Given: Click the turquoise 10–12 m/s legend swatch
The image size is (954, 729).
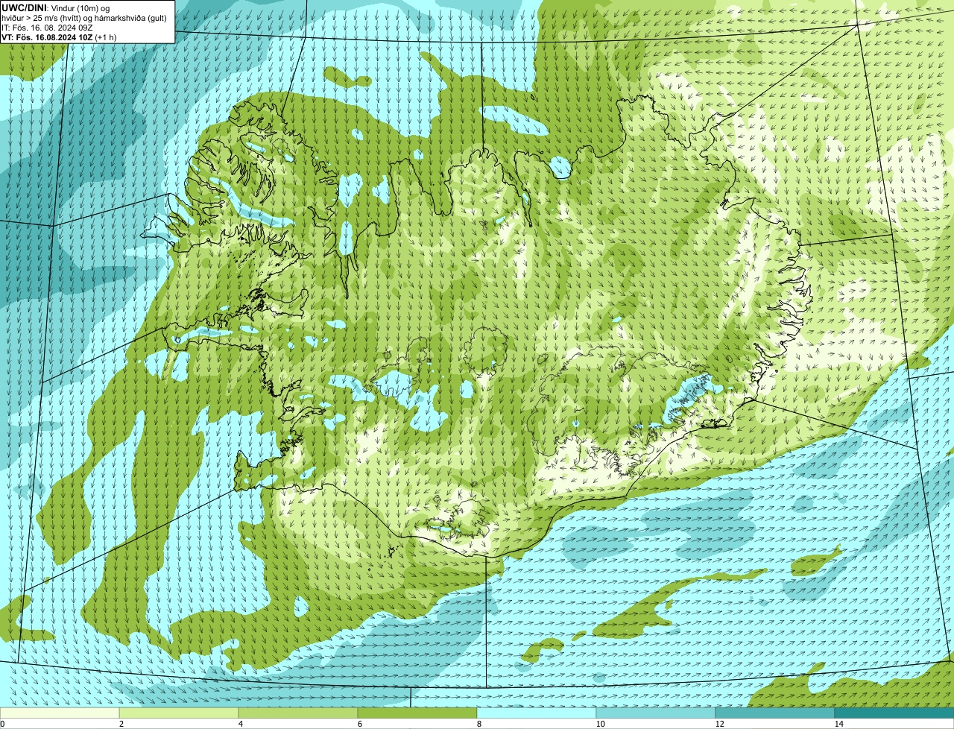Looking at the screenshot, I should click(656, 713).
